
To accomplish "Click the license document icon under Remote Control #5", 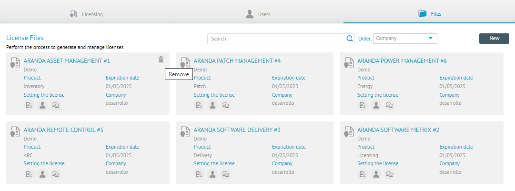I will tap(29, 174).
